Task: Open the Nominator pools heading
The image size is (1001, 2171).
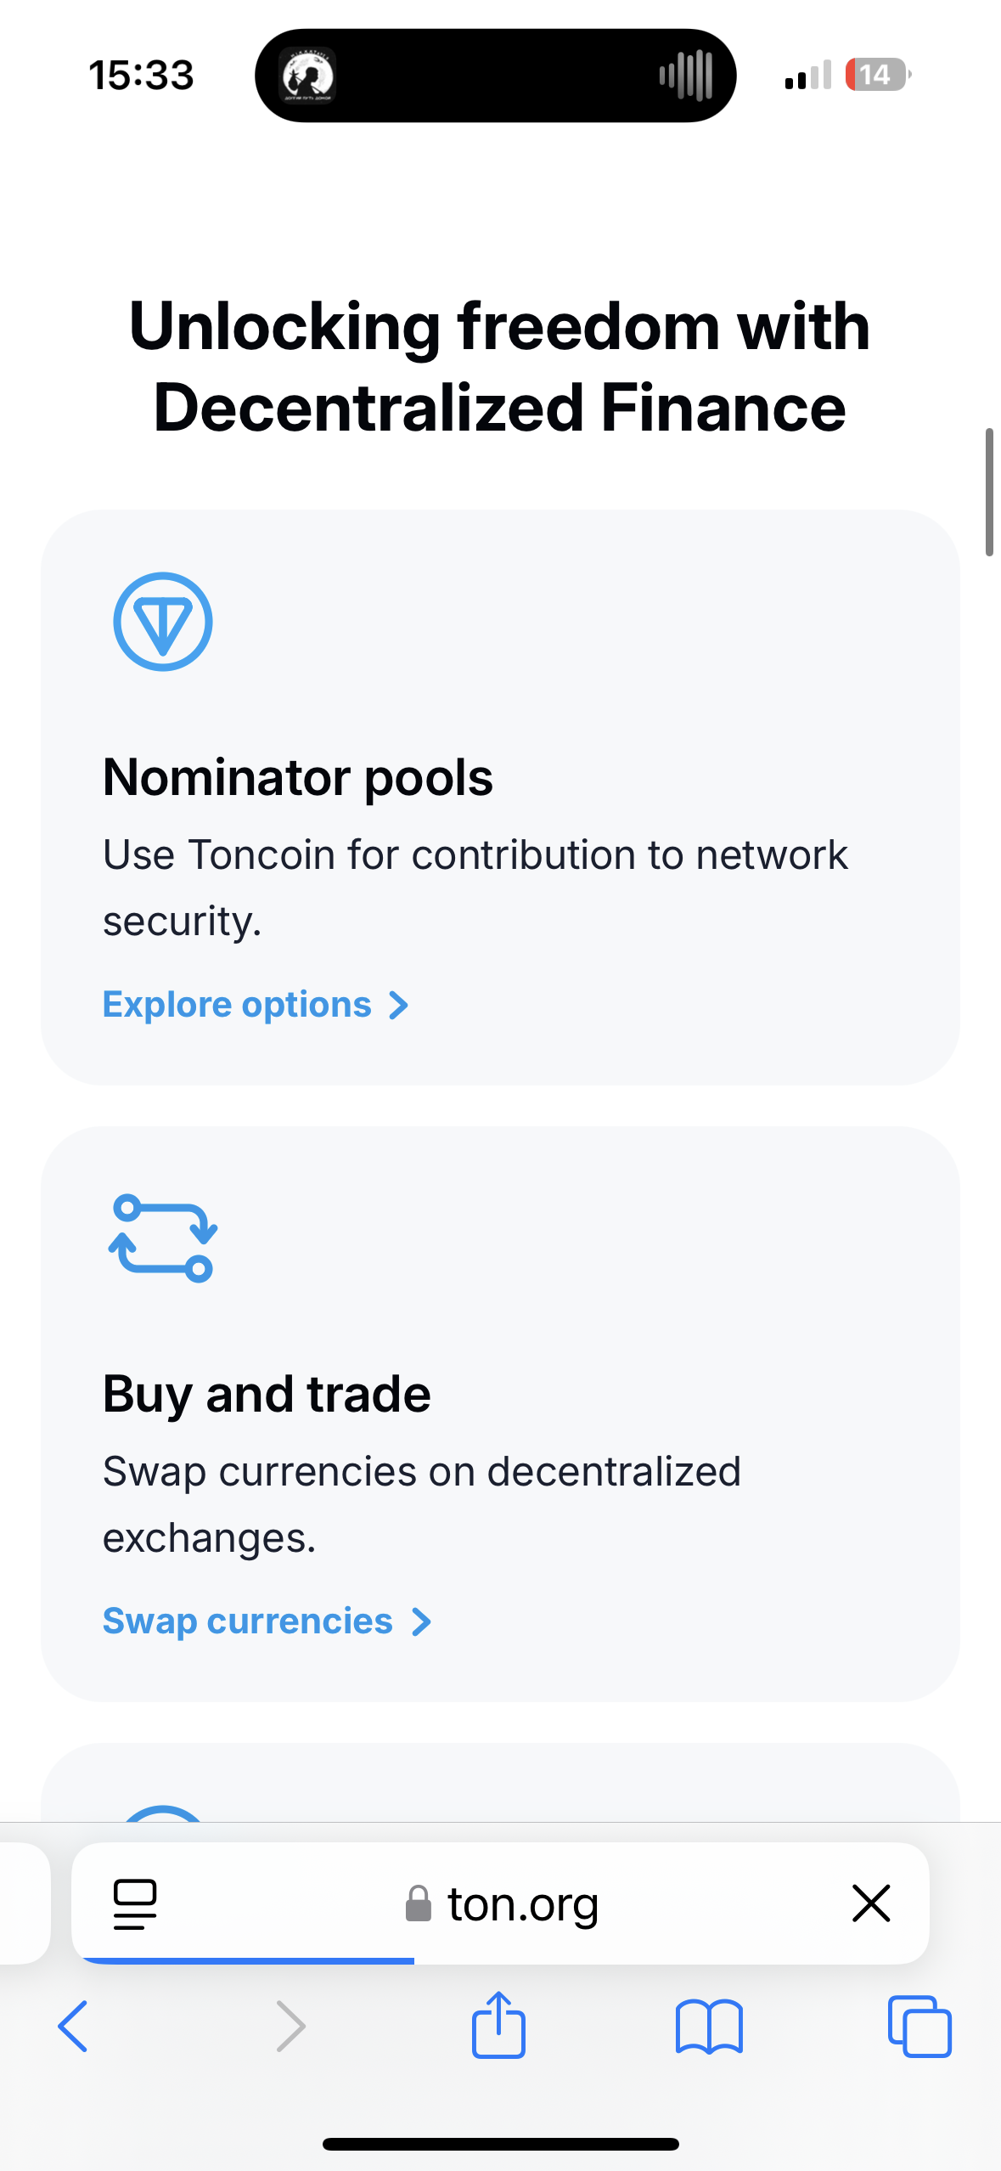Action: 297,777
